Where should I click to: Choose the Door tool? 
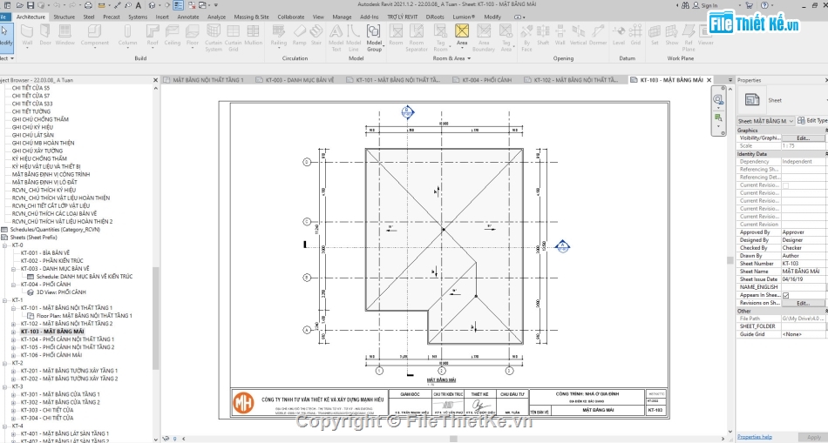[45, 35]
